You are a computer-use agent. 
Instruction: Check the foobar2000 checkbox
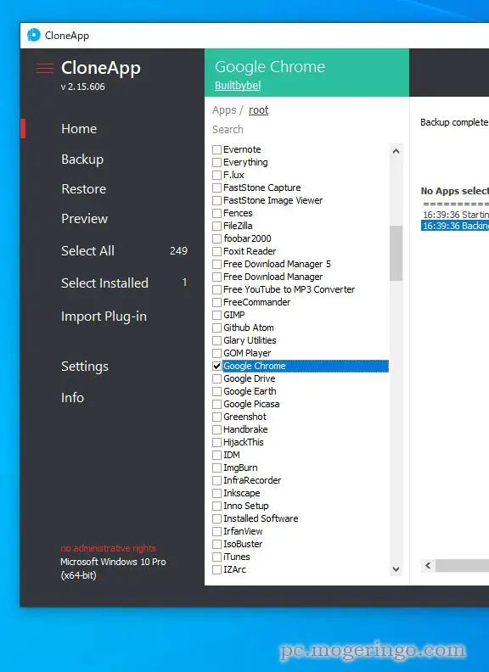[217, 238]
